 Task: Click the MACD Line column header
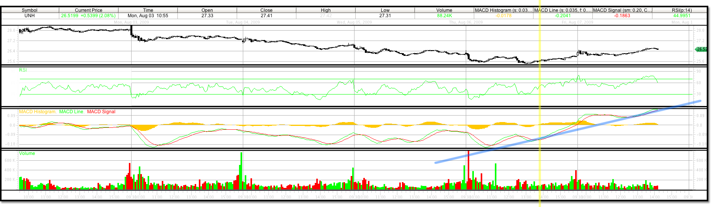coord(563,10)
